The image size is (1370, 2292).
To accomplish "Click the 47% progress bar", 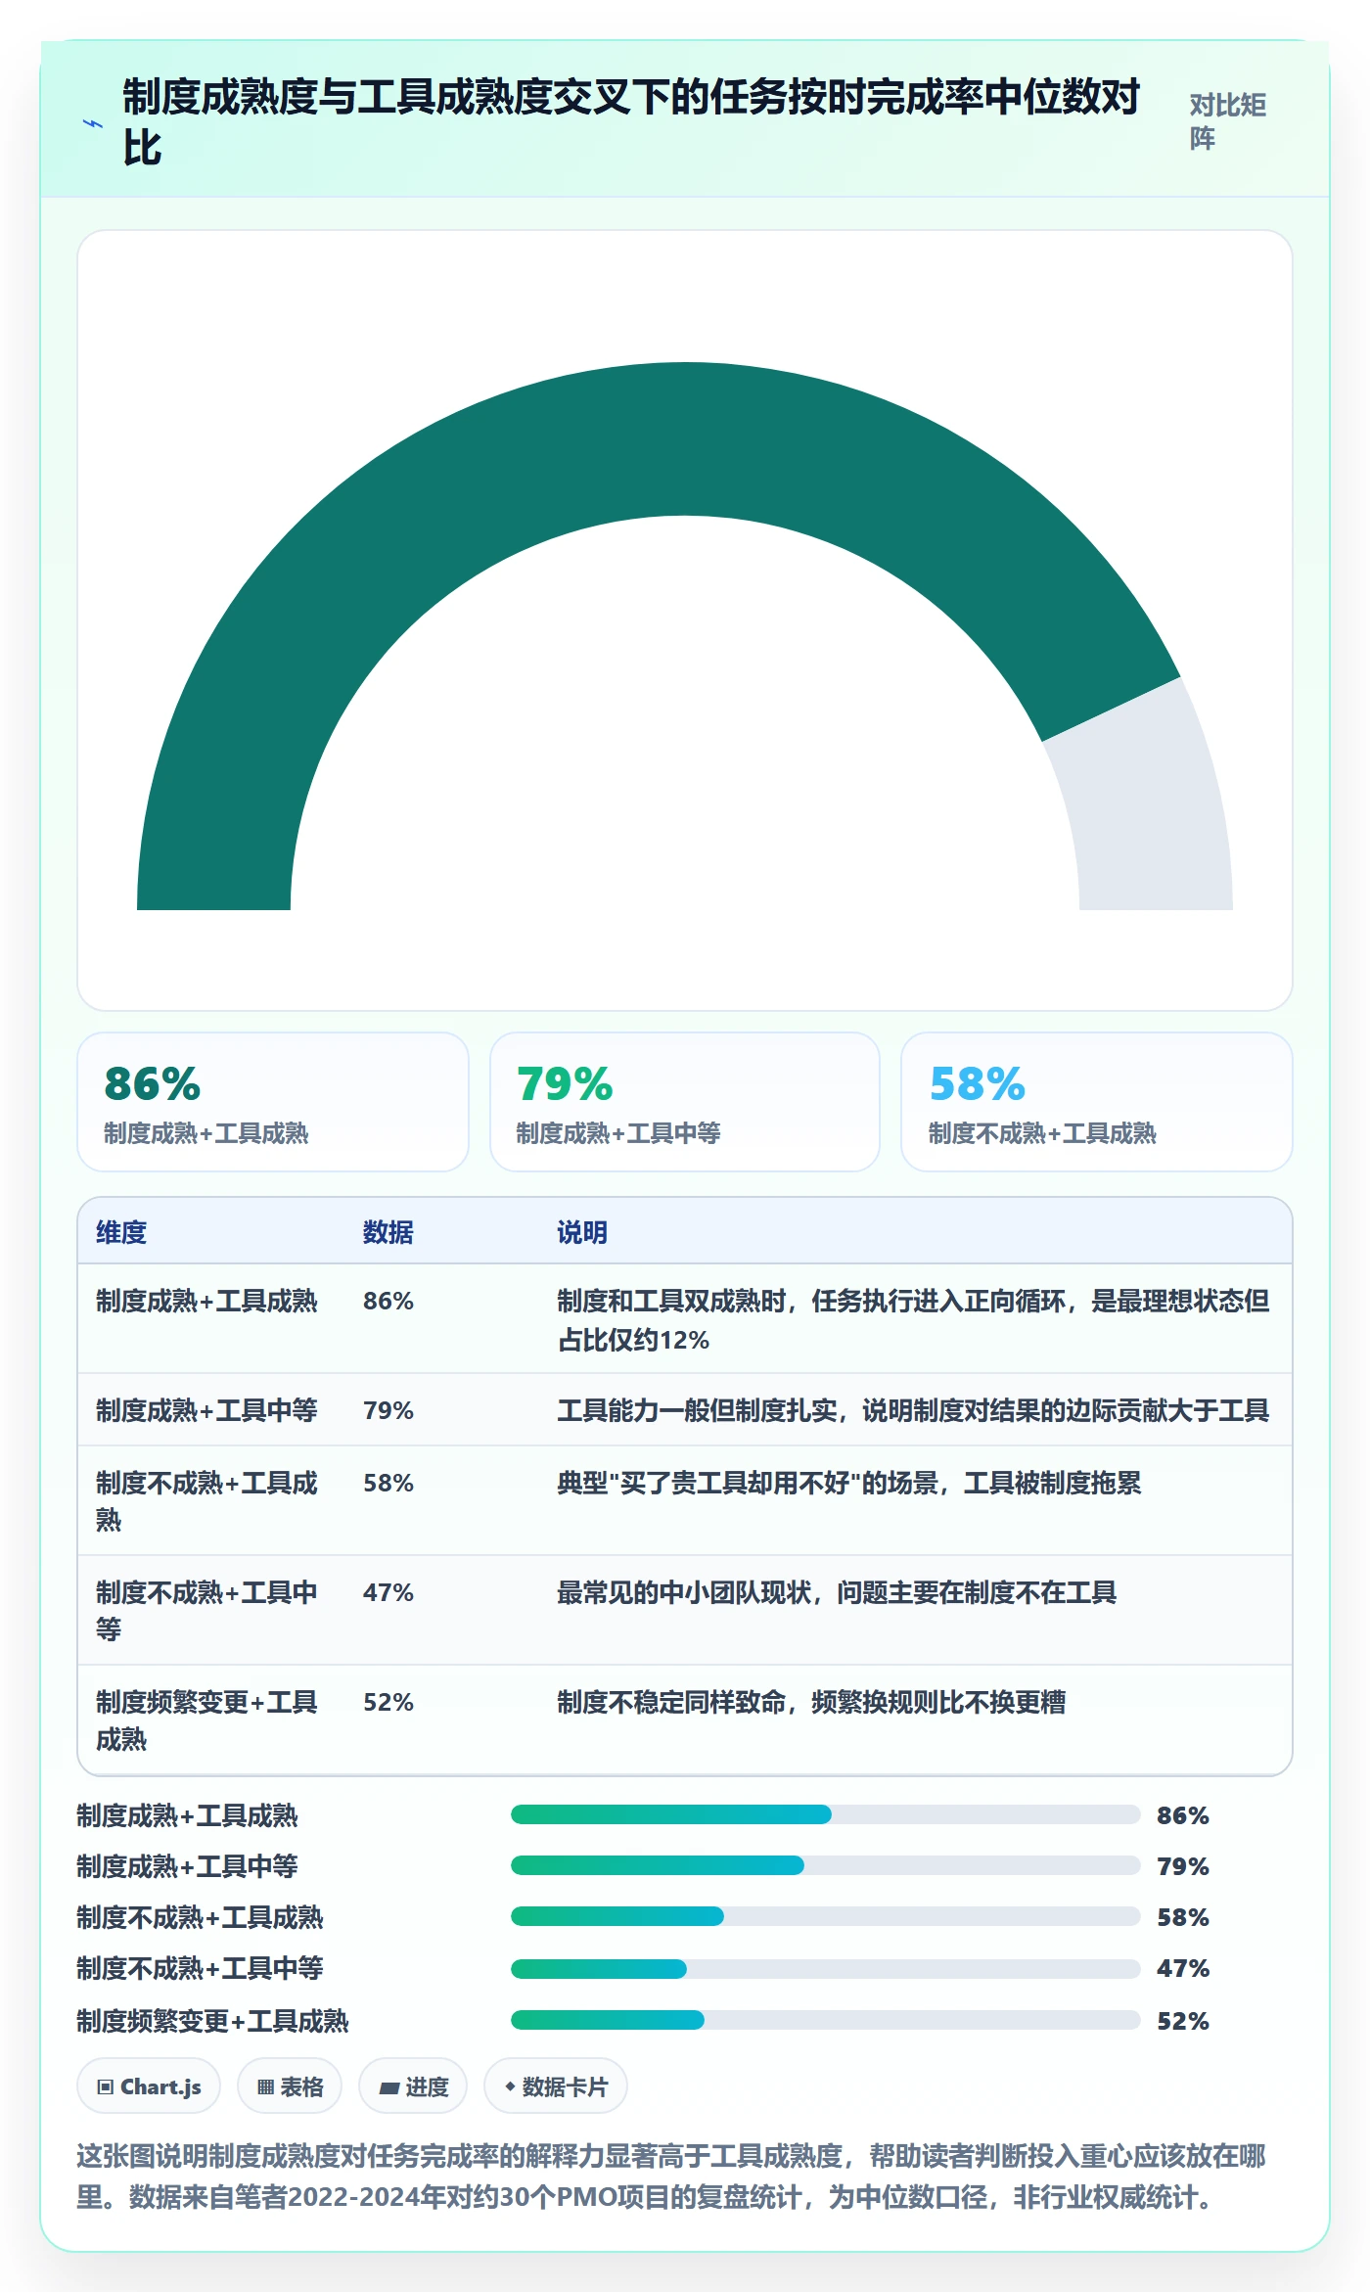I will [x=825, y=1968].
